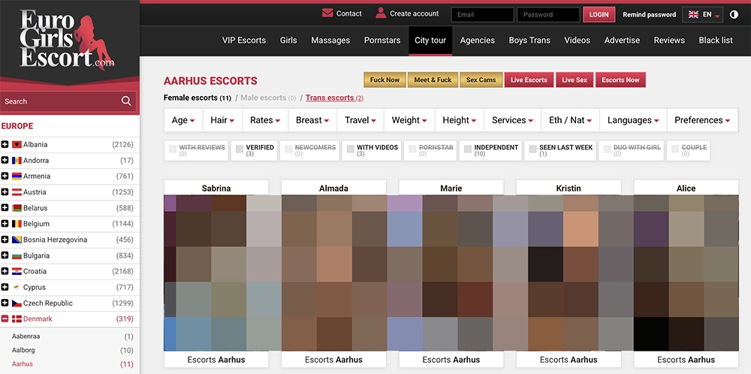
Task: Click the Belgium flag icon
Action: 17,224
